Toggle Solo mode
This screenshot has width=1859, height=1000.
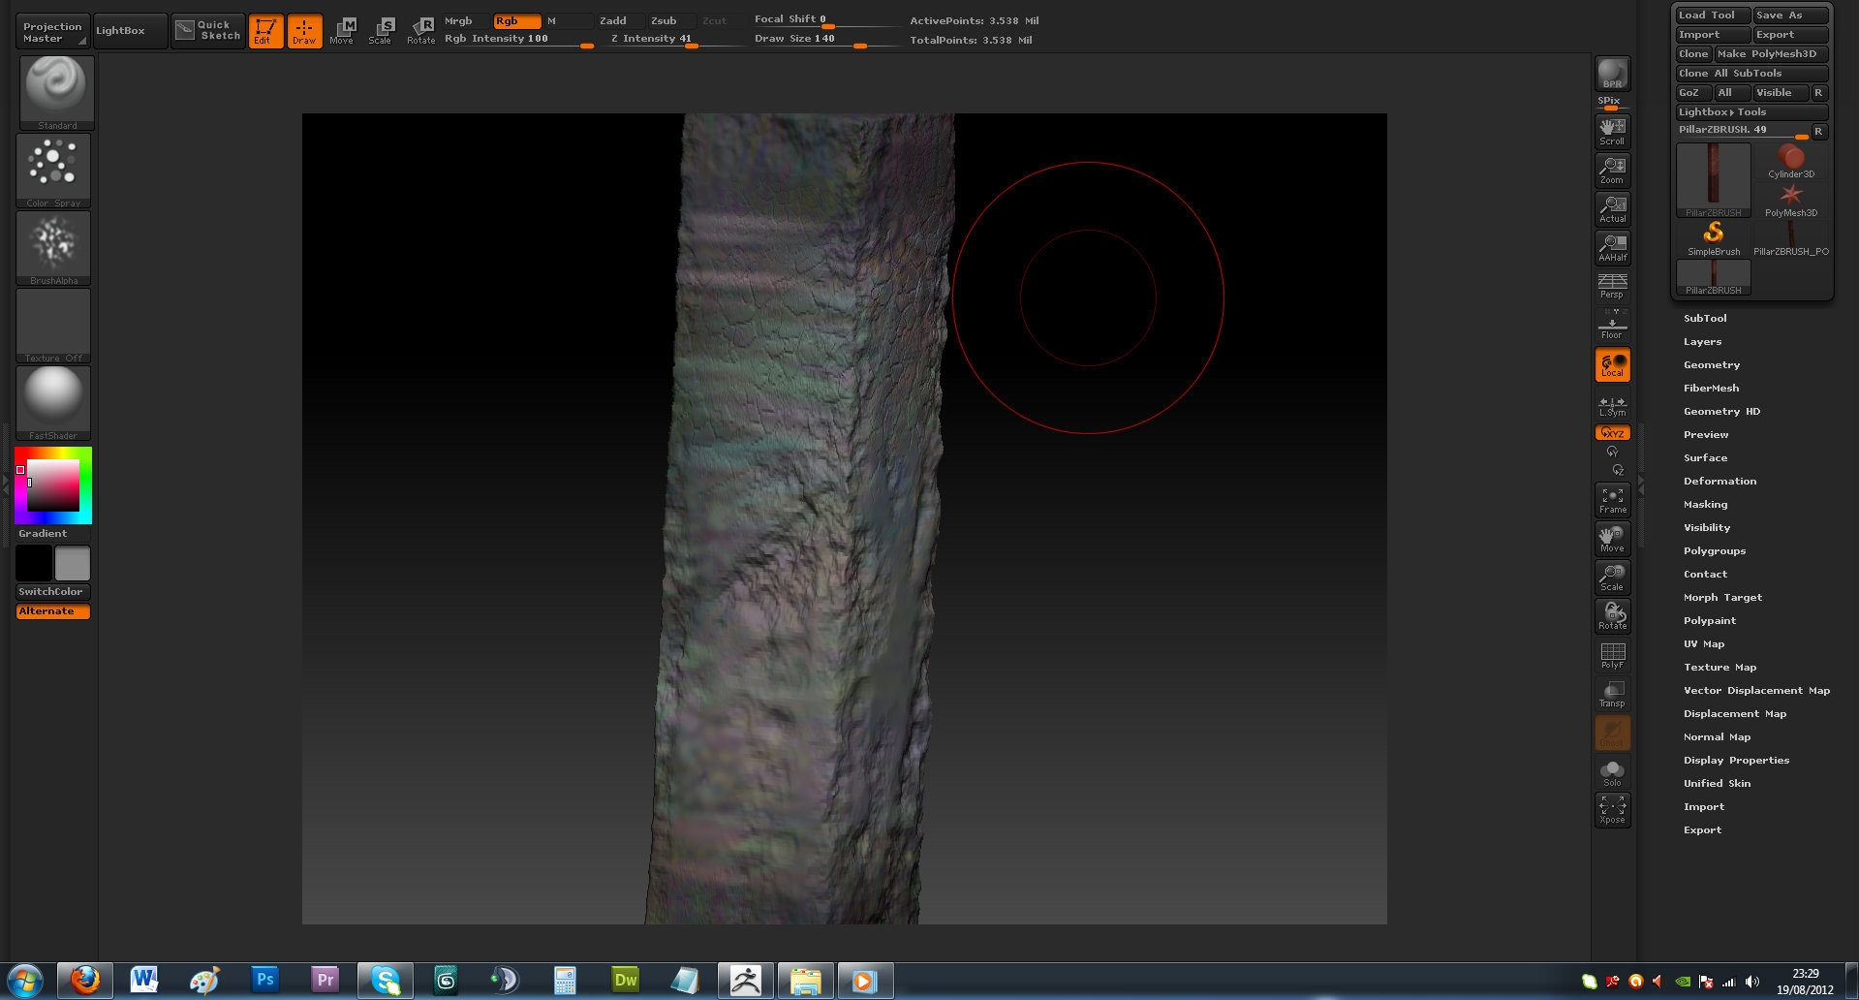1611,770
